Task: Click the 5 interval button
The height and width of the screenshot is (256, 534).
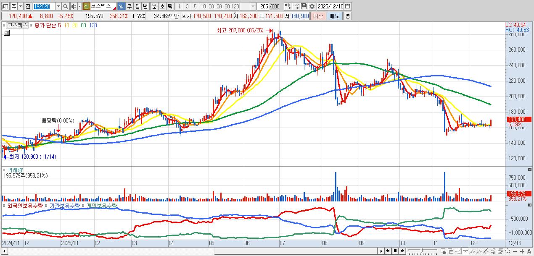Action: click(x=195, y=6)
